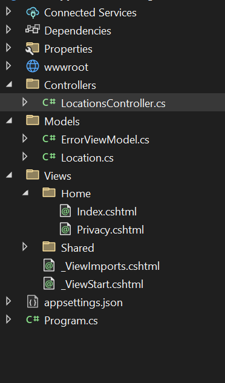This screenshot has width=225, height=383.
Task: Select the Models folder label
Action: [62, 122]
